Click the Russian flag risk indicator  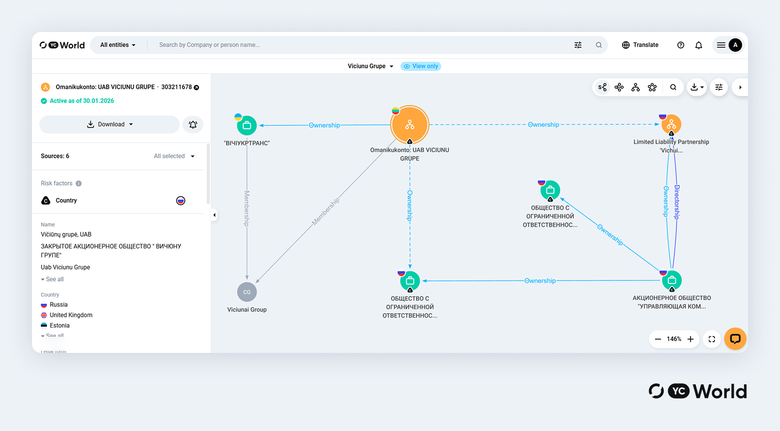click(x=180, y=200)
